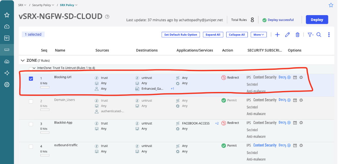Open the Monitor activity icon in sidebar
The image size is (339, 164).
click(x=7, y=38)
